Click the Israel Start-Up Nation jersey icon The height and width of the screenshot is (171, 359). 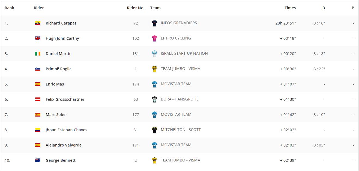[155, 54]
